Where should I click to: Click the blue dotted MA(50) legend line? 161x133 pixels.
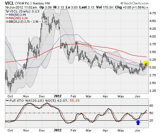click(7, 15)
